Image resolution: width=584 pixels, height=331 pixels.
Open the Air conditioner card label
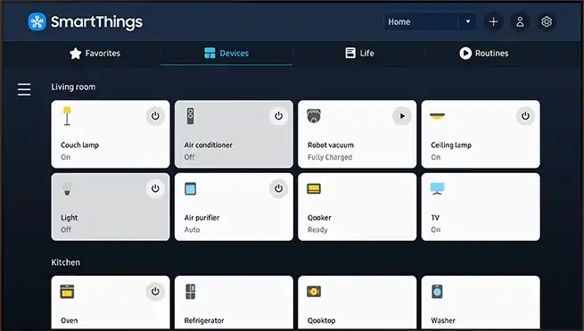click(209, 145)
